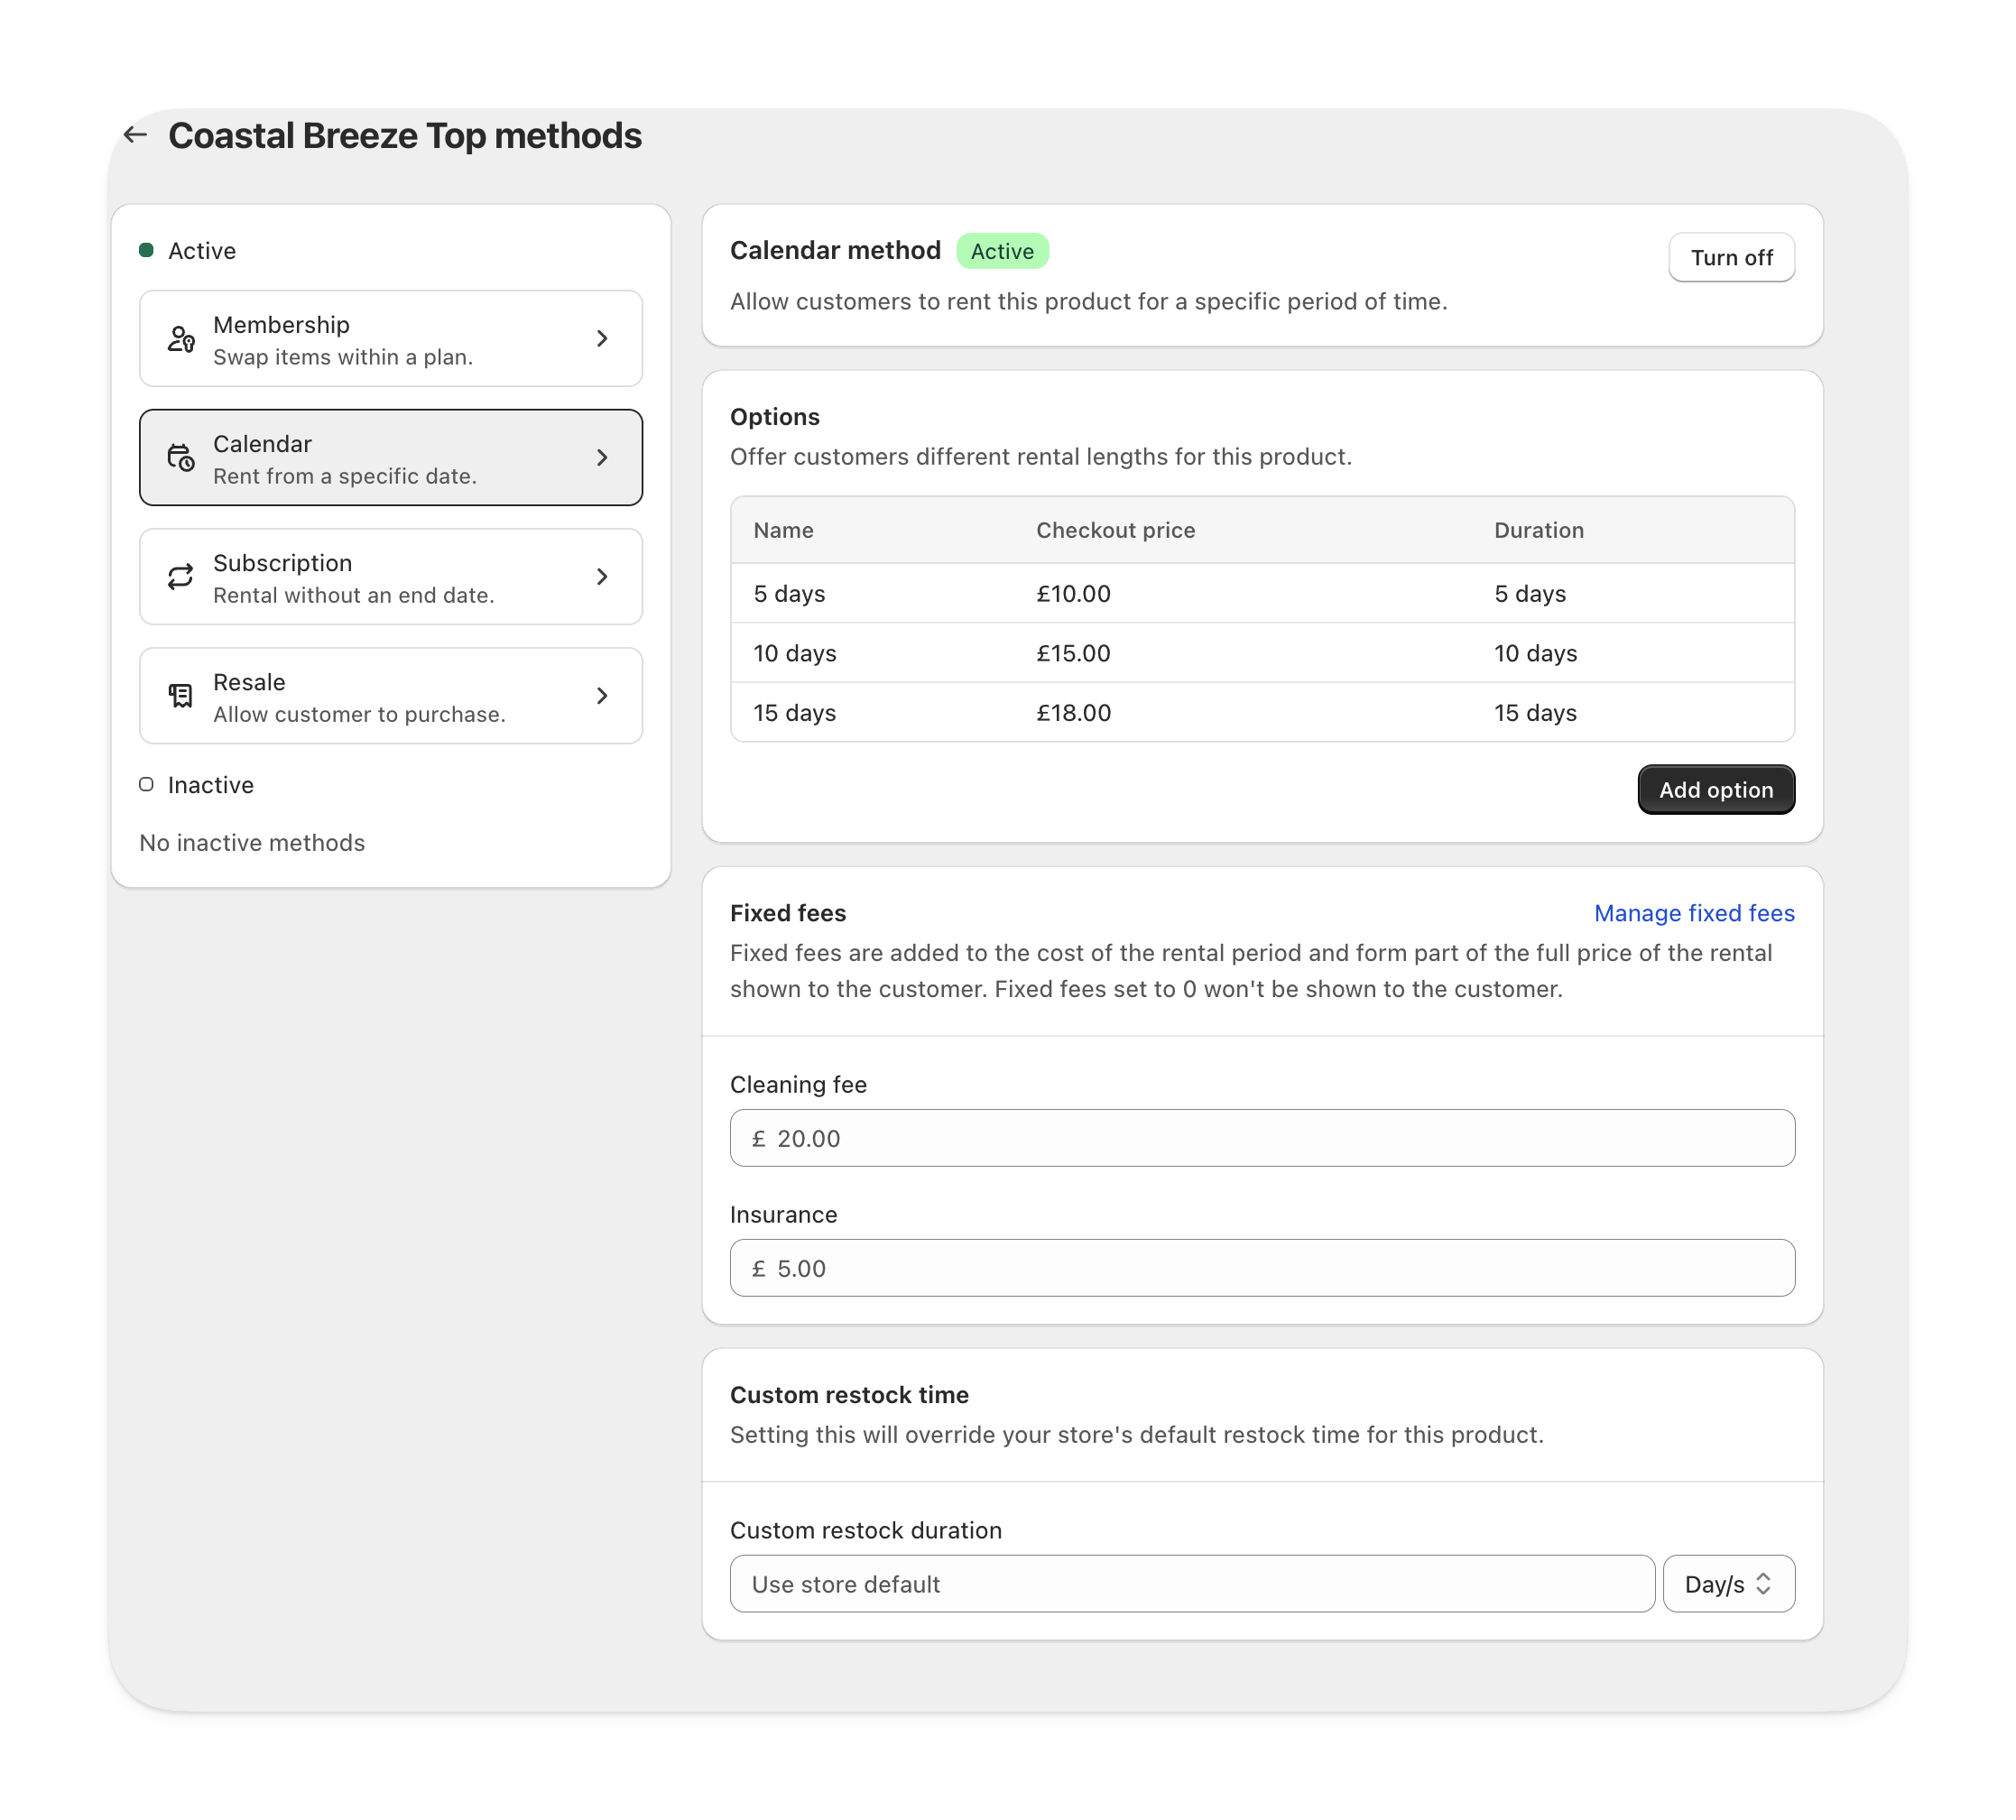
Task: Click the Resale receipt icon
Action: pyautogui.click(x=181, y=696)
